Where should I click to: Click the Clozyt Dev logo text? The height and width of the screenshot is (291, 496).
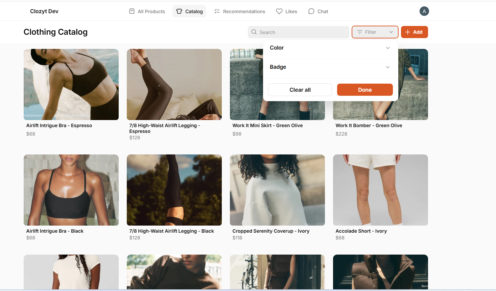(44, 11)
